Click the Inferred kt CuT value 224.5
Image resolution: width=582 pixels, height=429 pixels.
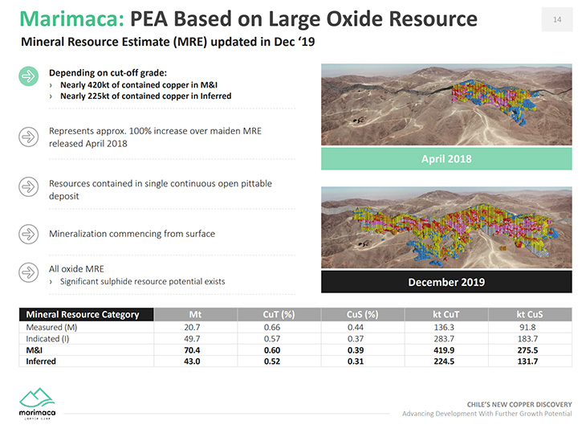click(x=444, y=362)
